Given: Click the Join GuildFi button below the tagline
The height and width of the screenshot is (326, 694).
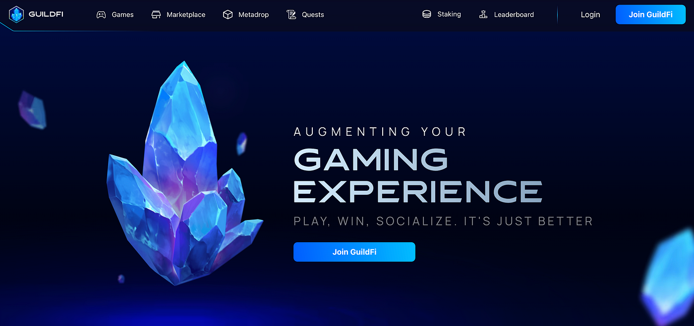Looking at the screenshot, I should click(354, 252).
